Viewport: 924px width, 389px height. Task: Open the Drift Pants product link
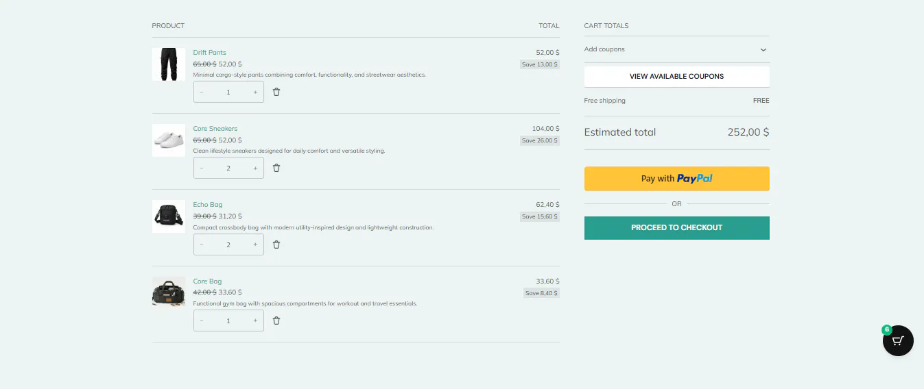(x=209, y=53)
